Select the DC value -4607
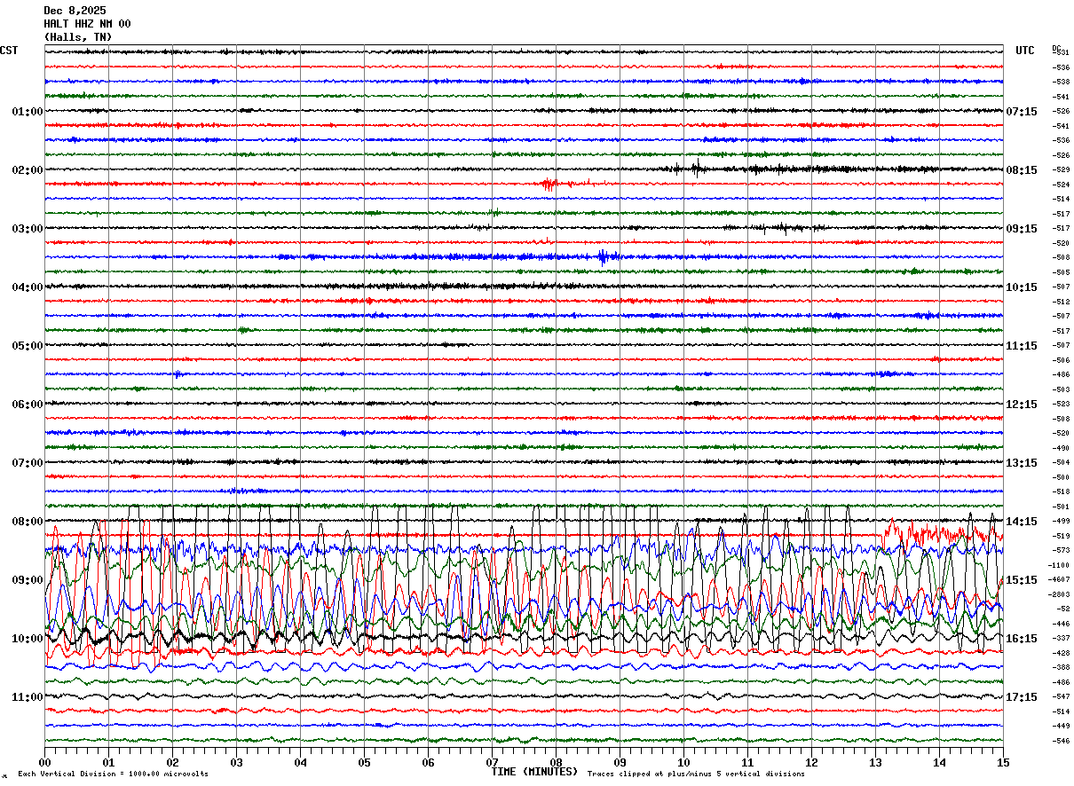This screenshot has width=1074, height=786. (x=1060, y=580)
